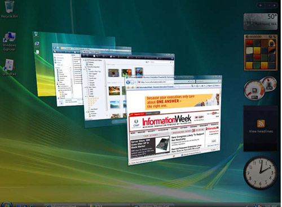Click the Forward button in Internet Explorer window
Image resolution: width=282 pixels, height=207 pixels.
(x=133, y=82)
